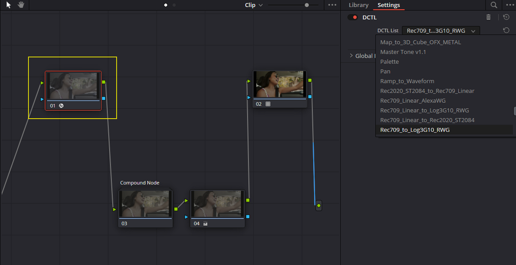Click the OFX effect icon on node 01
This screenshot has height=265, width=516.
pos(61,106)
